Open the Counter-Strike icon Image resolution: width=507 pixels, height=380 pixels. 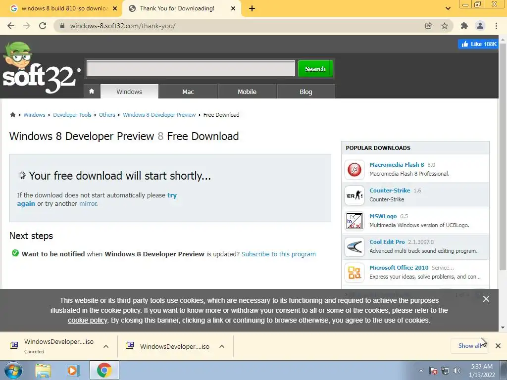355,195
